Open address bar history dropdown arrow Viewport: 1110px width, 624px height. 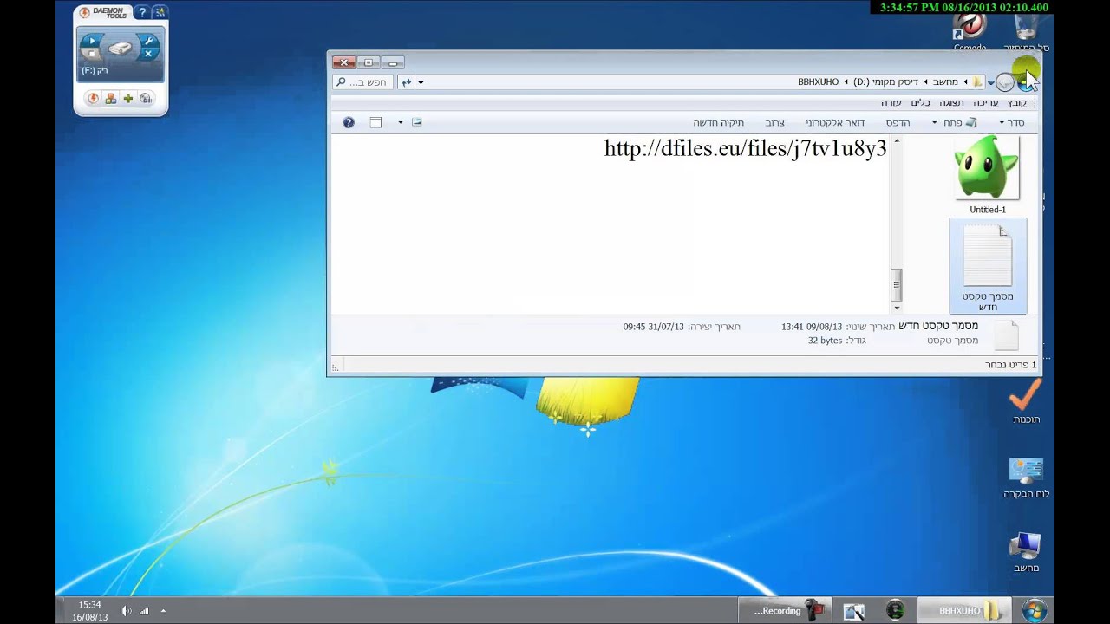pos(421,82)
